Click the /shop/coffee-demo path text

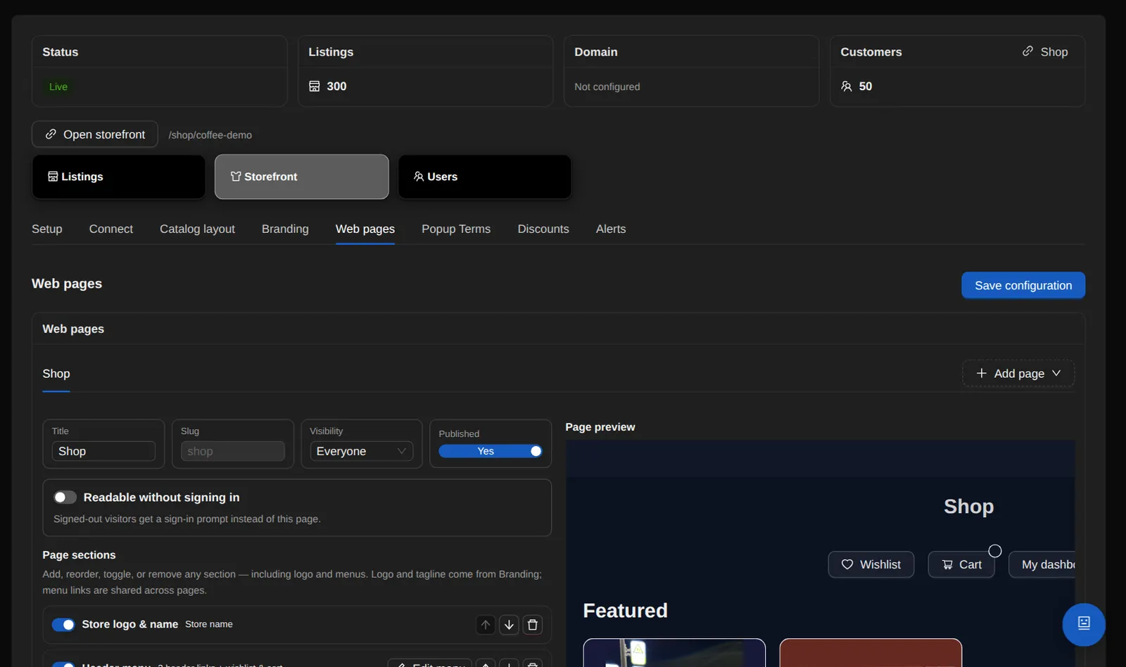click(210, 134)
